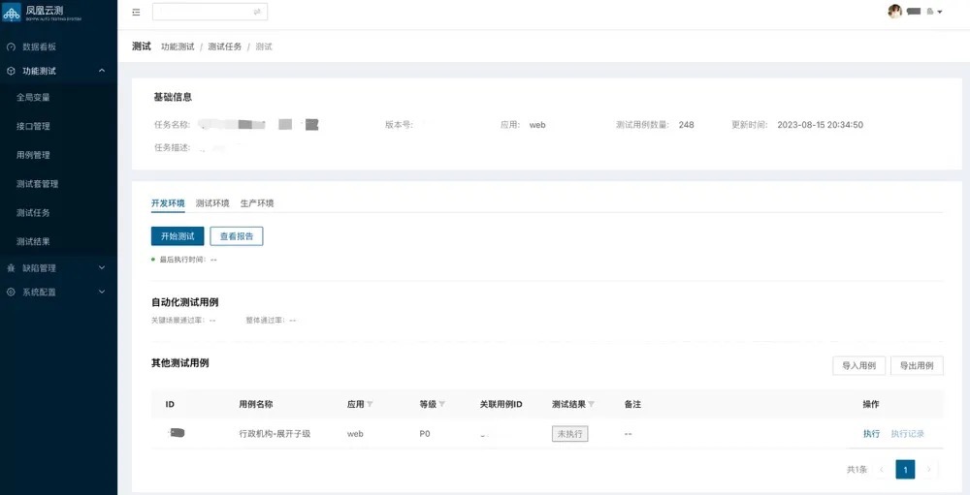Open the 应用 column filter icon
This screenshot has height=495, width=970.
click(370, 404)
